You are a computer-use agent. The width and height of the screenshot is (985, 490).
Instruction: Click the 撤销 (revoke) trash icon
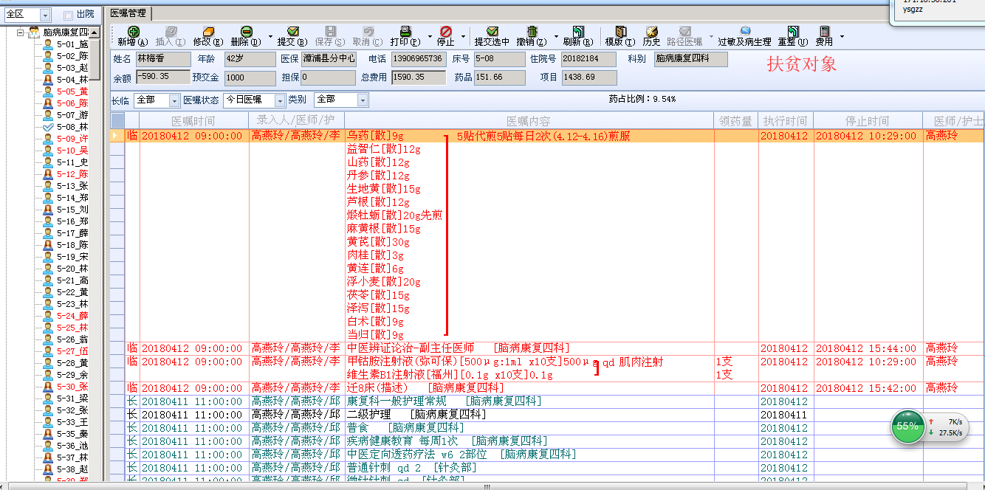[532, 32]
